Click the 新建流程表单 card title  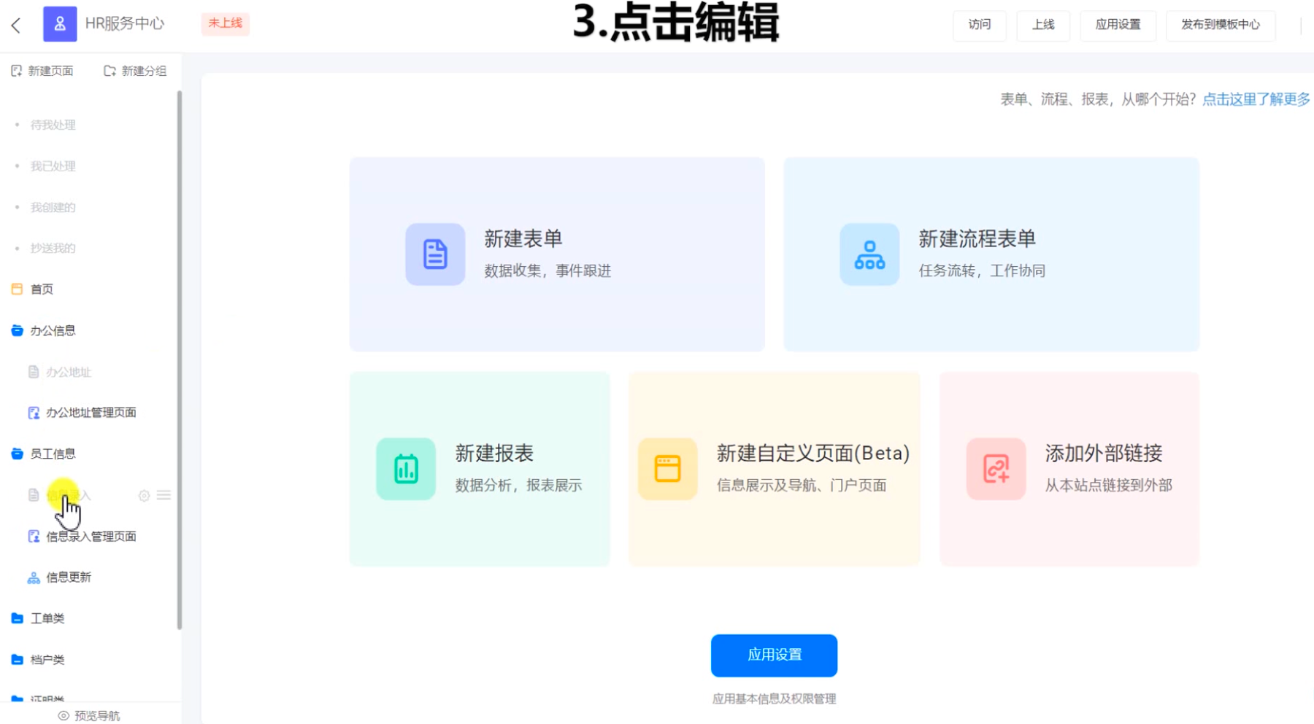coord(977,239)
